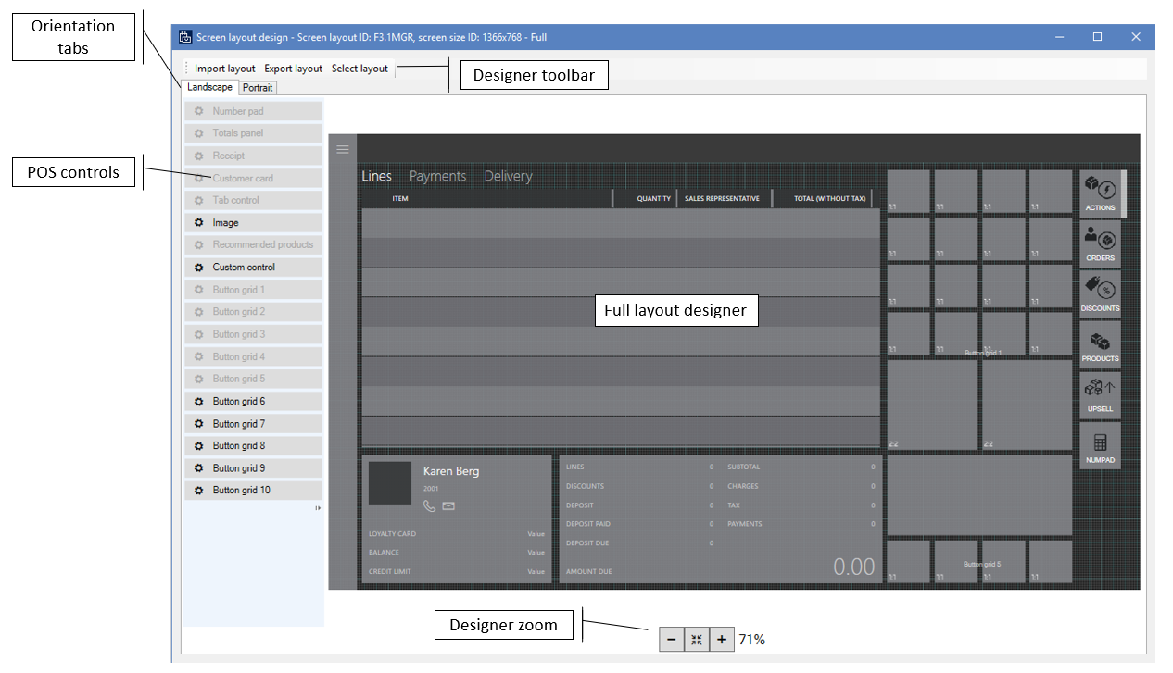Click the UPSELL icon
1173x673 pixels.
[1100, 393]
